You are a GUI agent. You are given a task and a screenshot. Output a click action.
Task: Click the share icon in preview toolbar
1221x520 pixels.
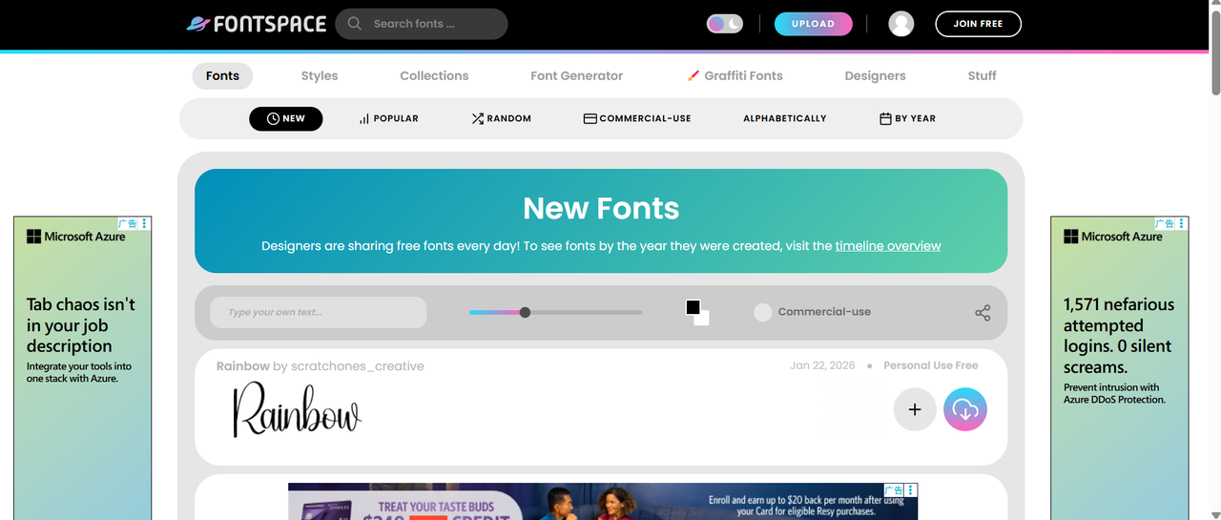(983, 313)
